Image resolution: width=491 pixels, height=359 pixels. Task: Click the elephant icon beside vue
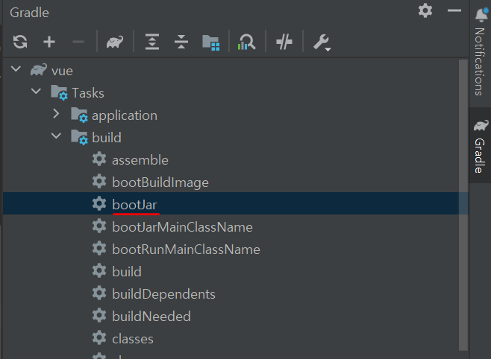(39, 70)
